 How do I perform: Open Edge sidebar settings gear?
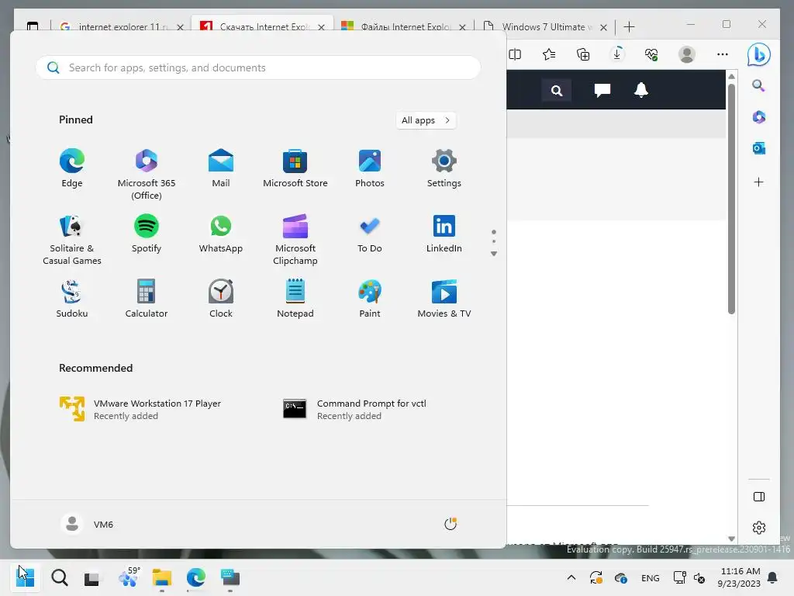click(x=758, y=528)
